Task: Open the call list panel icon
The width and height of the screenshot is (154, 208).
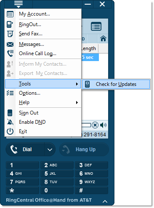Action: [96, 26]
